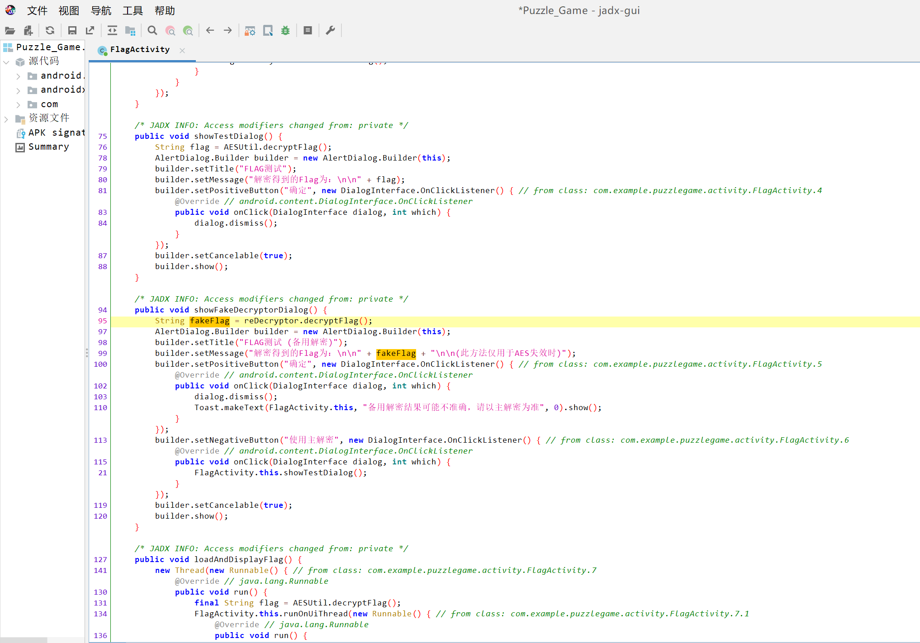Reload files with the refresh icon
Screen dimensions: 920x643
click(50, 31)
